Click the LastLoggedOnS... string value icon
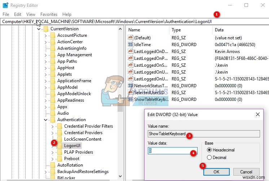 pyautogui.click(x=131, y=65)
